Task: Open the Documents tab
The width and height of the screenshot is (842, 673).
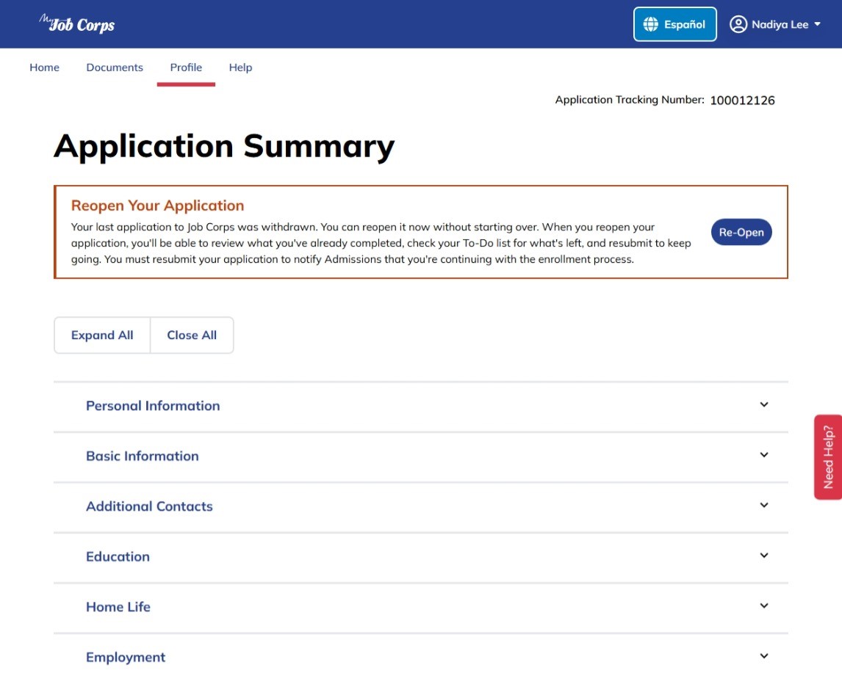Action: pos(115,68)
